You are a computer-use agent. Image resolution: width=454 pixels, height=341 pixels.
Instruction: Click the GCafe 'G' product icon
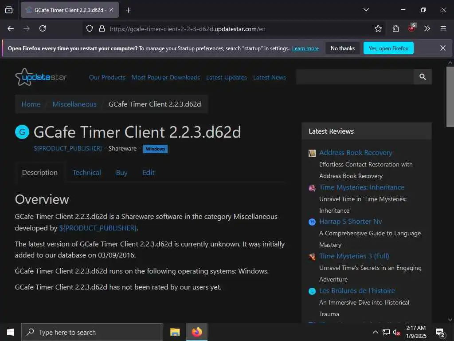22,132
